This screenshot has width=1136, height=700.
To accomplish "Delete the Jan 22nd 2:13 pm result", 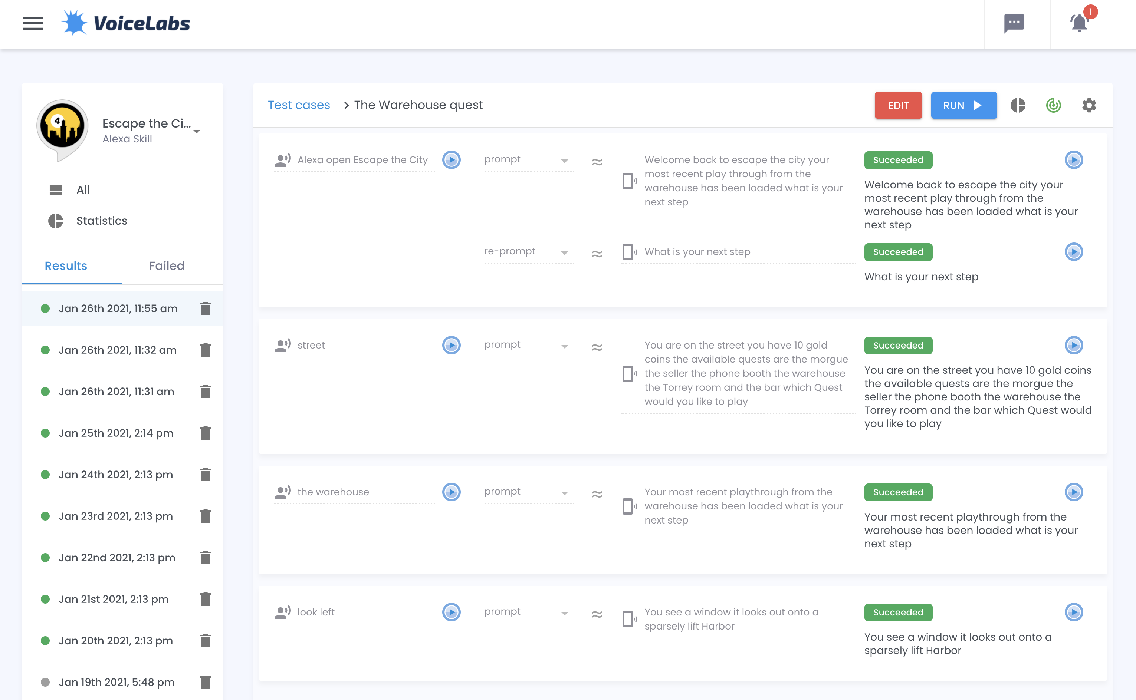I will pos(205,557).
